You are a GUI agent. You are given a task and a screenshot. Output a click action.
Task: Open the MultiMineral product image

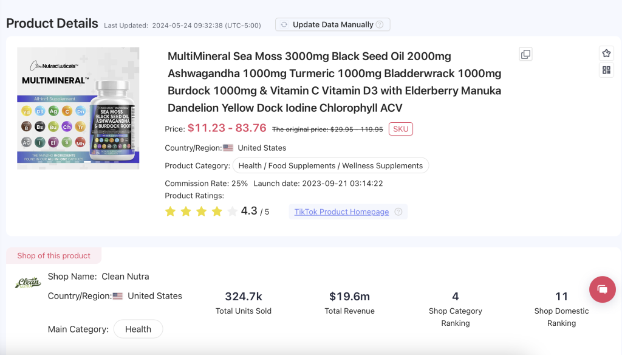(x=78, y=108)
